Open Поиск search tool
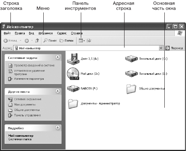This screenshot has width=186, height=151. (x=50, y=40)
